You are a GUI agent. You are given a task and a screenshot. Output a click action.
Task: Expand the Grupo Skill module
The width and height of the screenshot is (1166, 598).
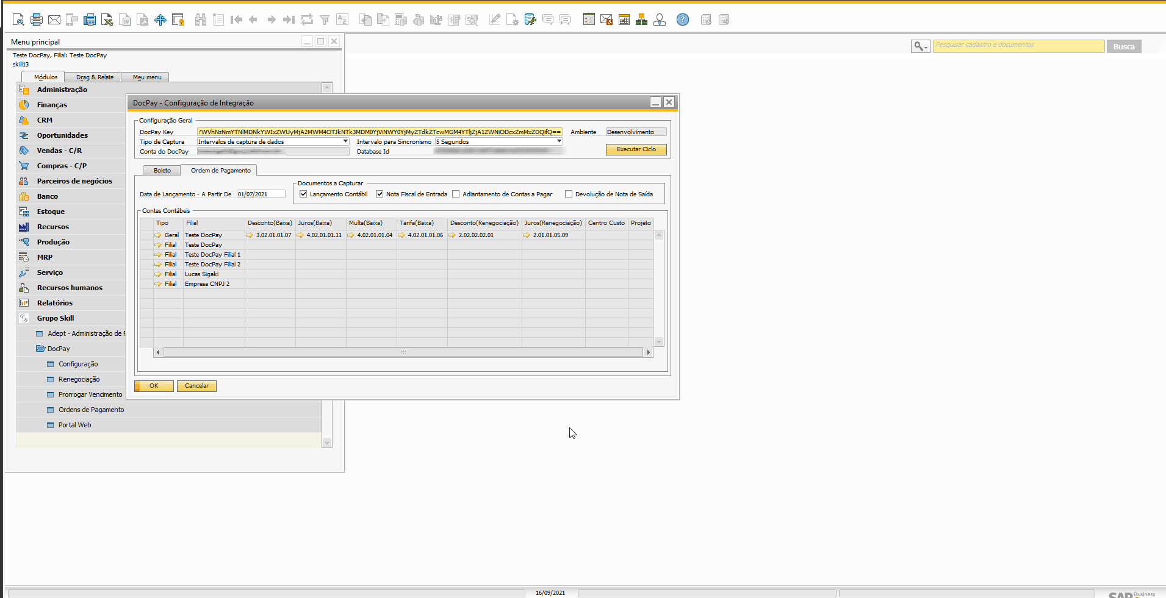tap(56, 318)
